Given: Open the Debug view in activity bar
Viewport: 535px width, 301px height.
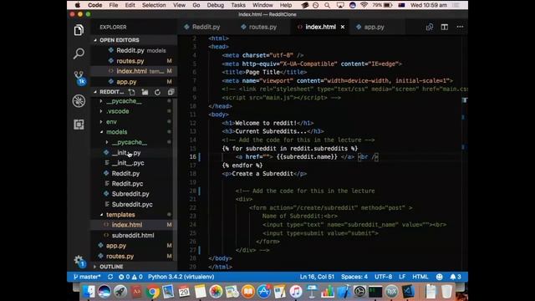Looking at the screenshot, I should click(x=79, y=101).
